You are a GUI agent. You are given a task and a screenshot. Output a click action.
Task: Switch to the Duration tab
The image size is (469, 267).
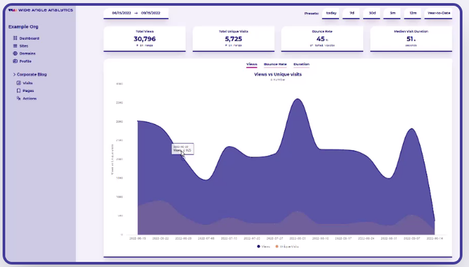click(301, 64)
